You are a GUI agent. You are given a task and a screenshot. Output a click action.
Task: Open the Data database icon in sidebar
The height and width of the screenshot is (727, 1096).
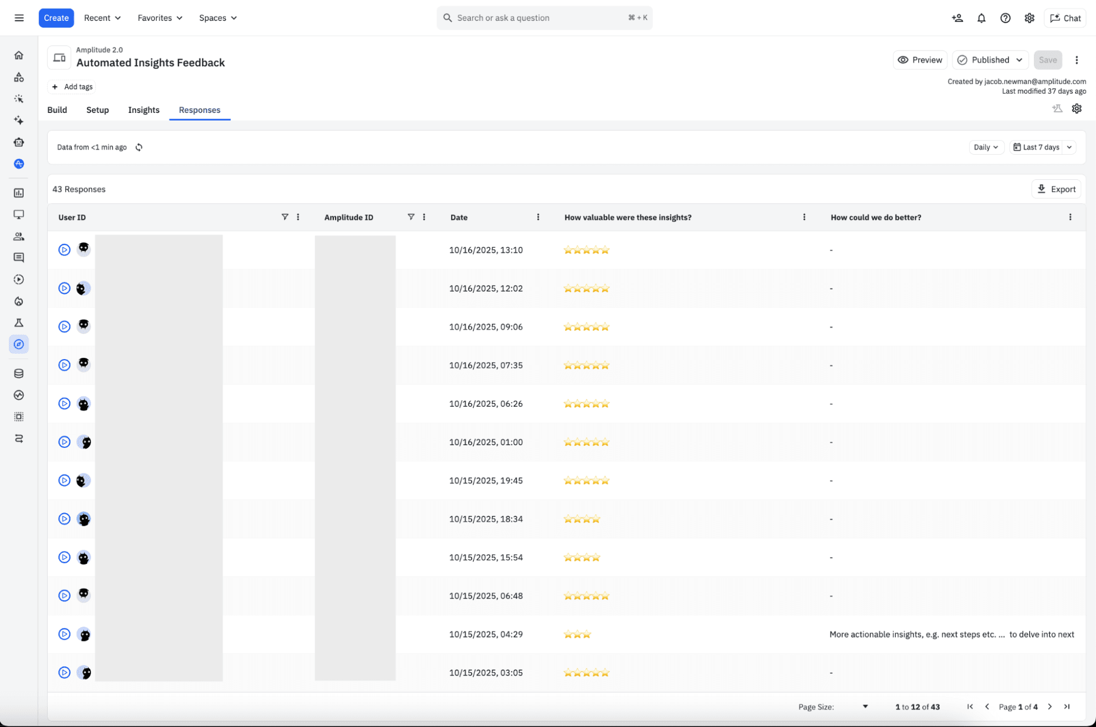pyautogui.click(x=19, y=373)
